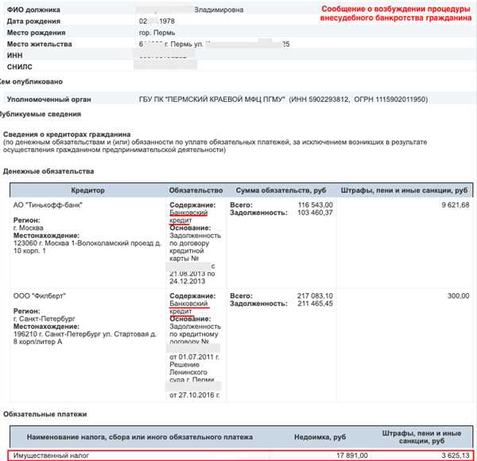The height and width of the screenshot is (461, 477).
Task: Click the red heading about внесудебного банкротства
Action: click(396, 14)
